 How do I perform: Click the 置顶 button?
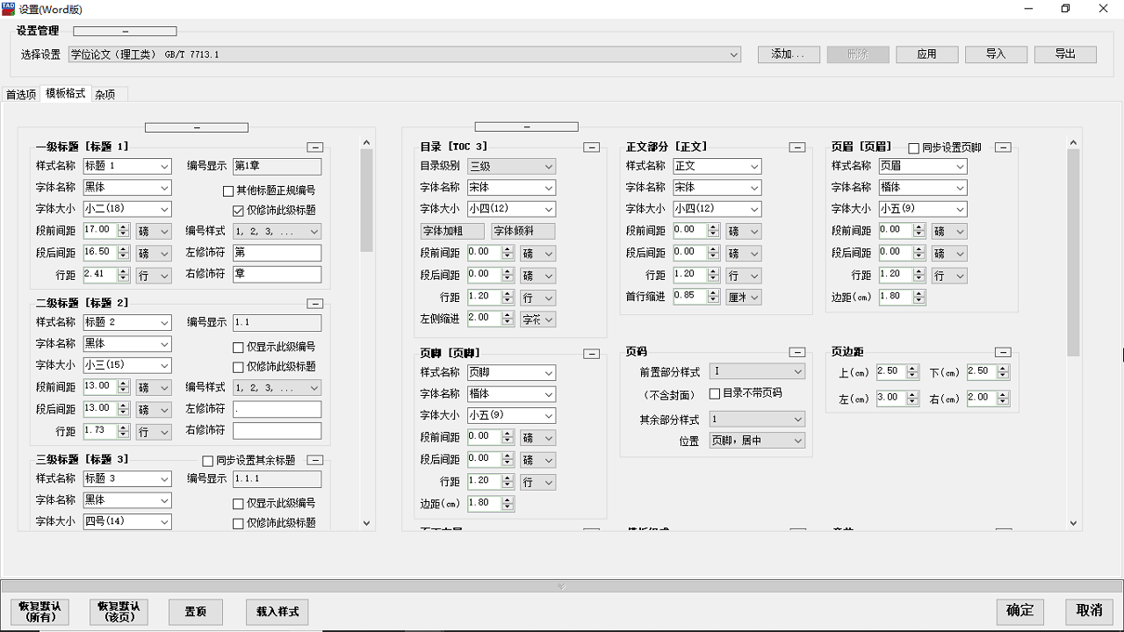click(195, 612)
